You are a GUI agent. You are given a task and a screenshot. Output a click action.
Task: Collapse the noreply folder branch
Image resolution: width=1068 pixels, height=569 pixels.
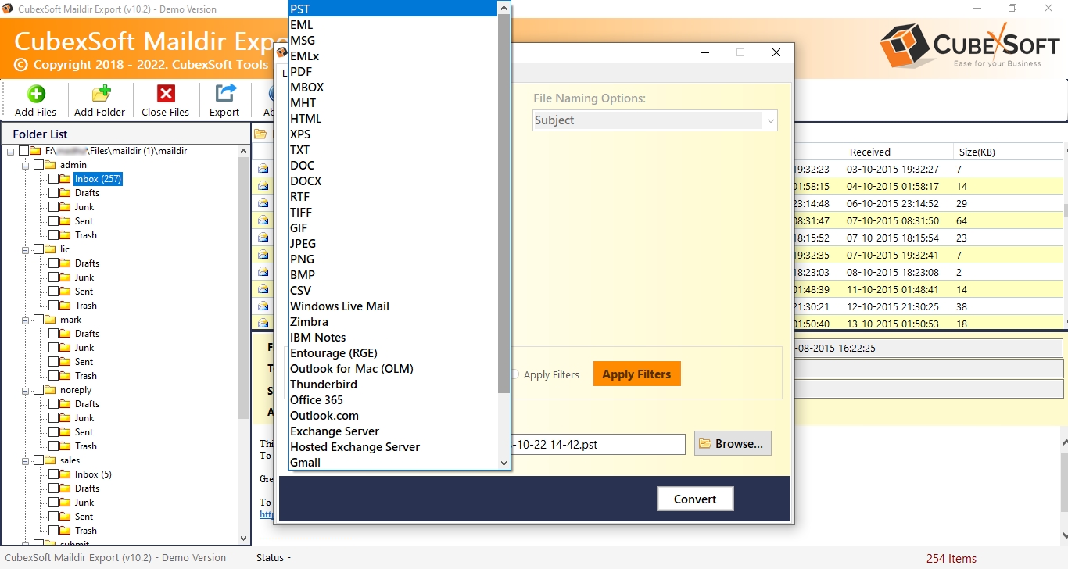(24, 389)
